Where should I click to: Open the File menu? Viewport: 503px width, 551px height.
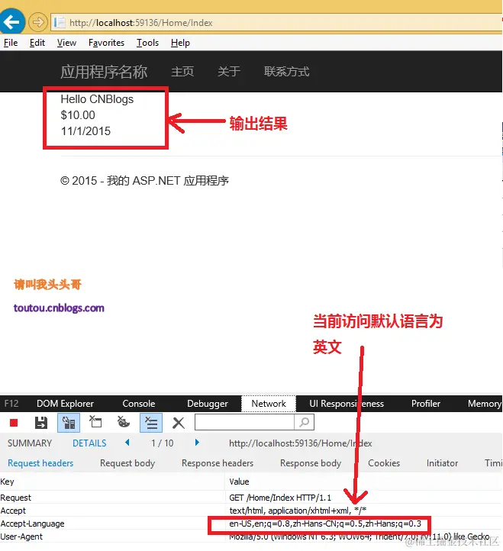11,43
